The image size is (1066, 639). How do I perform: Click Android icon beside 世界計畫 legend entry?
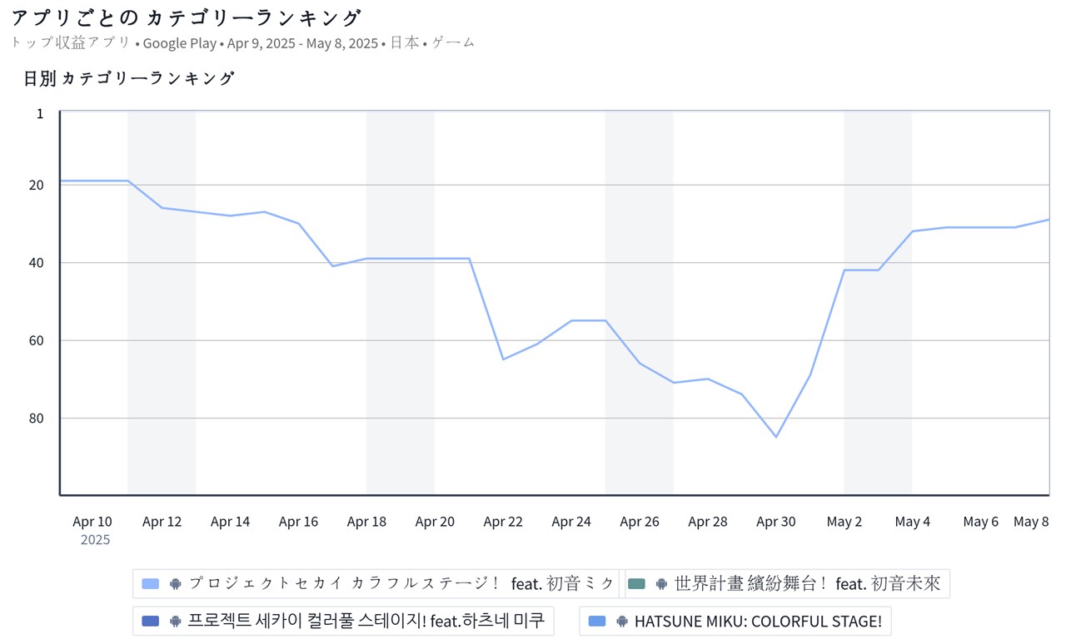(x=661, y=584)
